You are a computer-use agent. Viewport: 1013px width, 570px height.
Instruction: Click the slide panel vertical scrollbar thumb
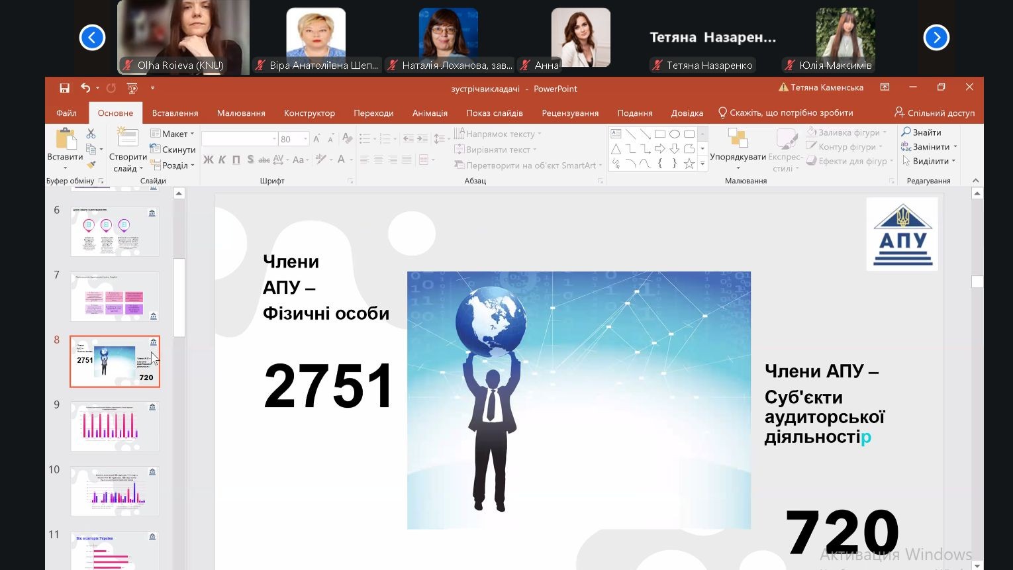(179, 298)
